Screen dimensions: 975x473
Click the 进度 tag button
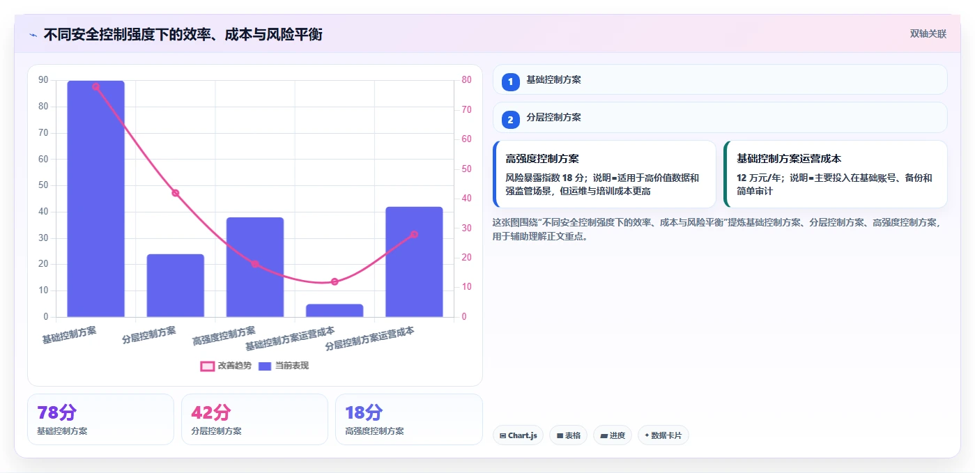coord(613,435)
